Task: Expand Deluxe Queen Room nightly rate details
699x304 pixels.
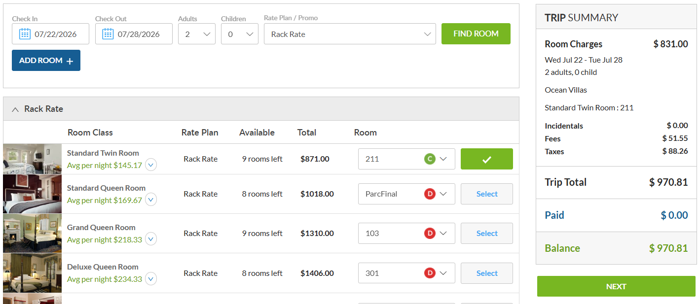Action: 151,279
